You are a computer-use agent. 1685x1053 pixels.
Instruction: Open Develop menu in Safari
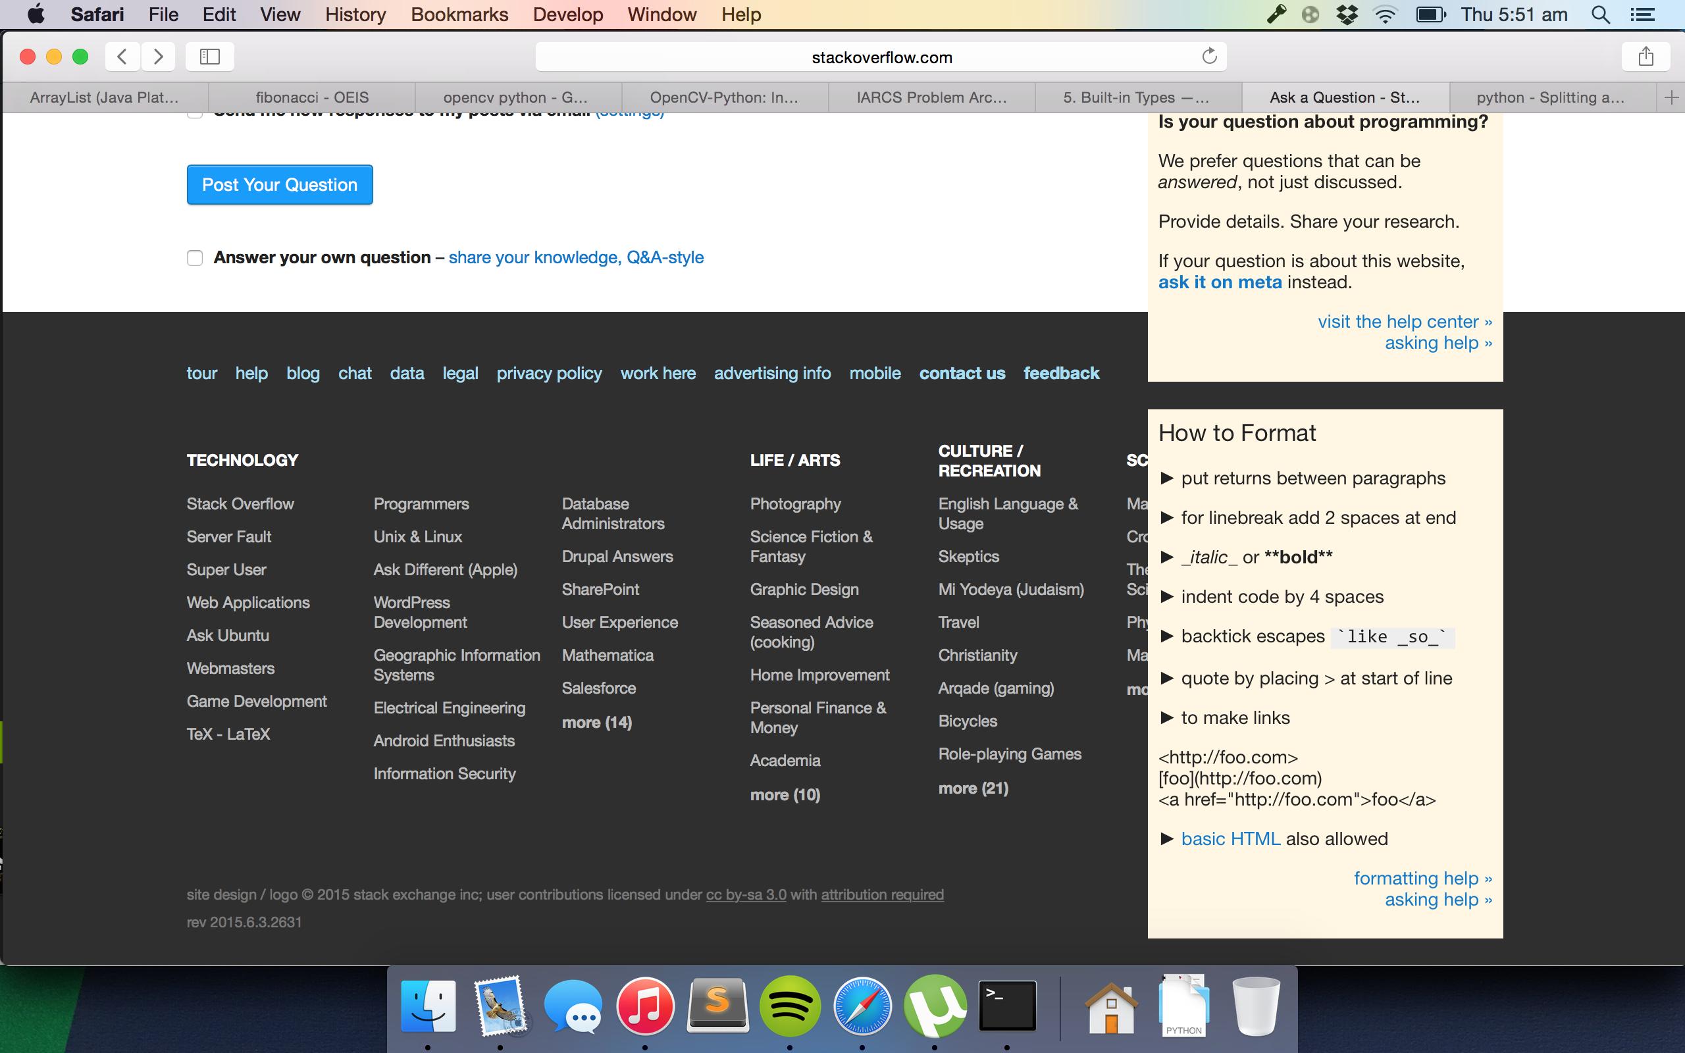(x=569, y=14)
